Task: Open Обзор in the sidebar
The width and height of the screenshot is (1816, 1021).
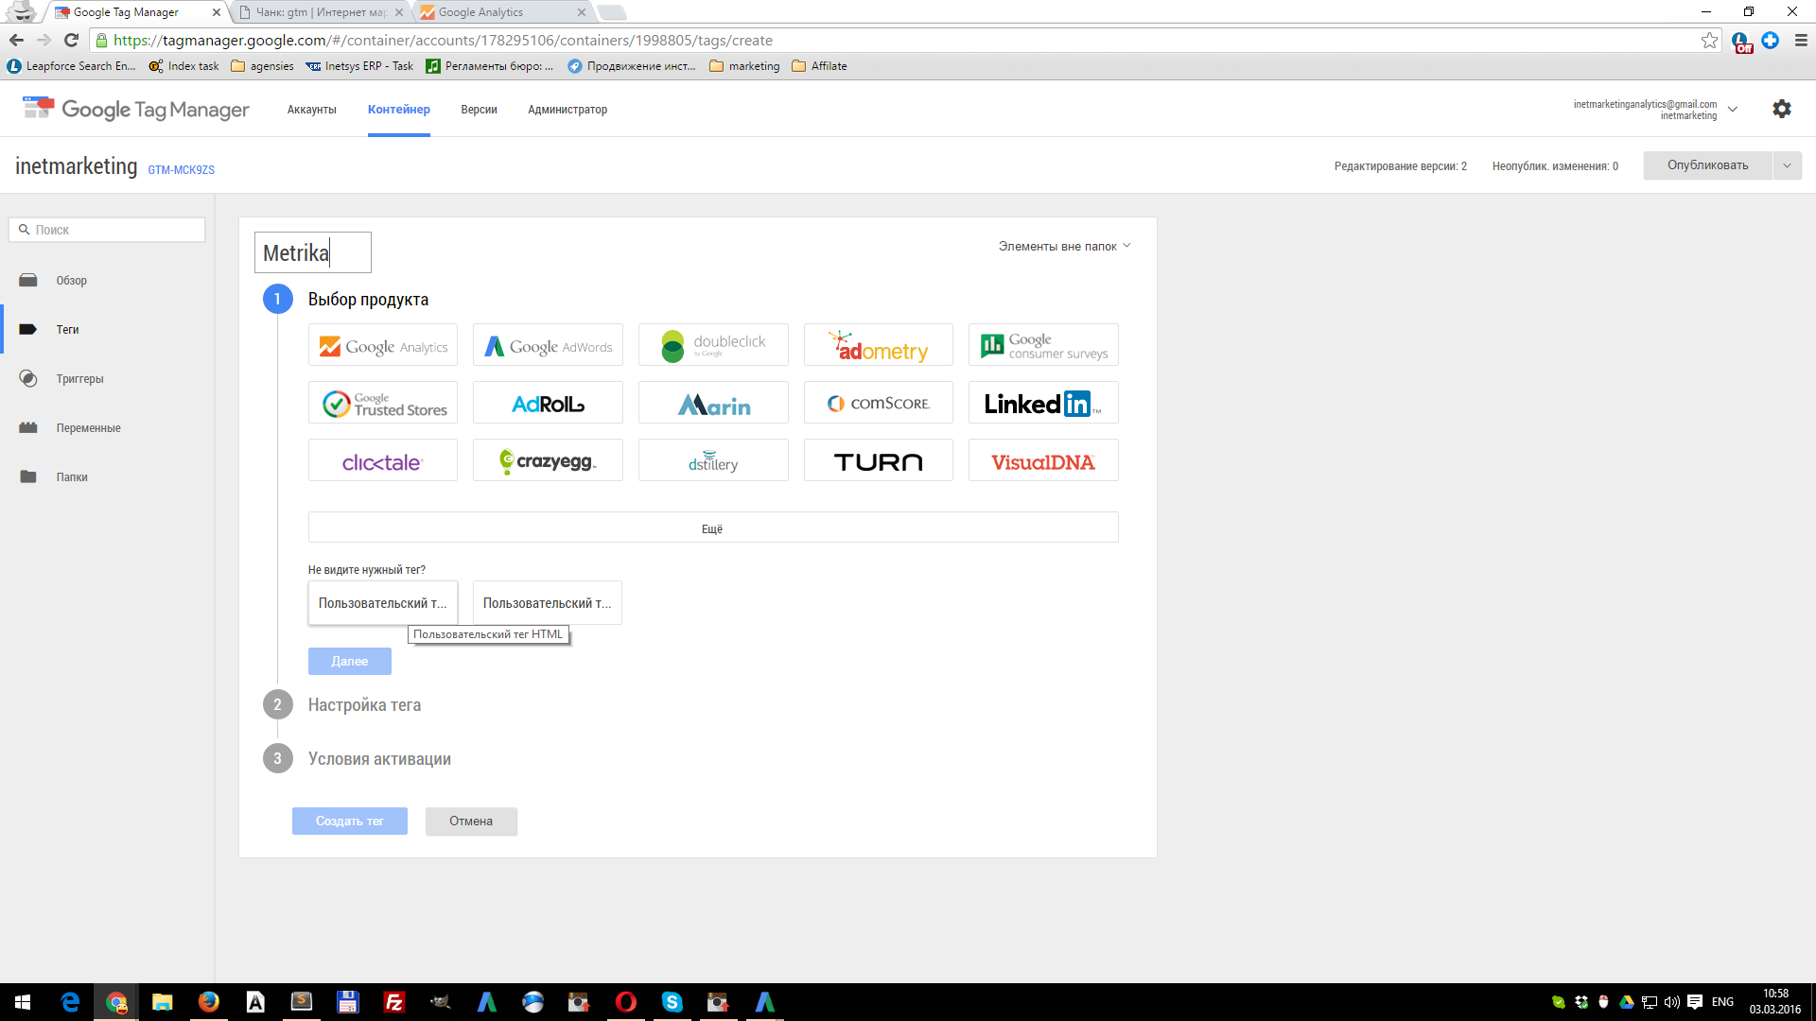Action: [x=71, y=281]
